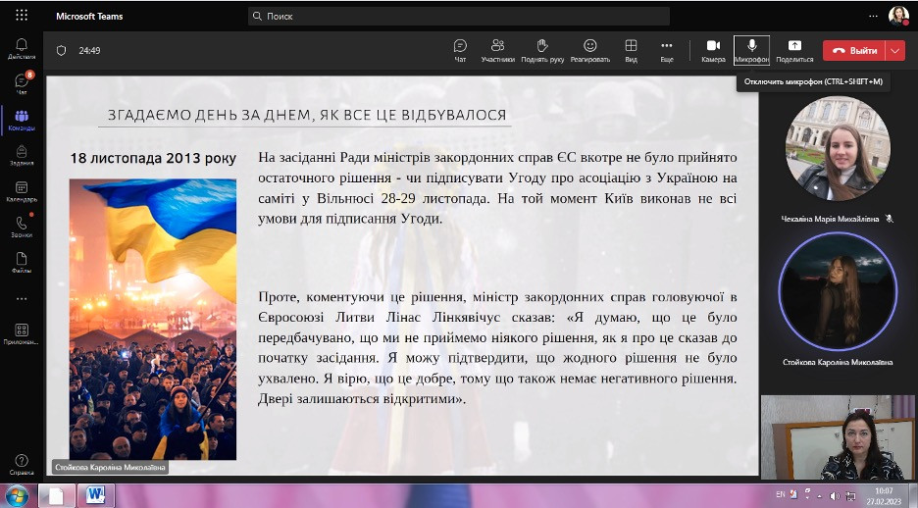Open Calls (Звонки) in the sidebar
This screenshot has width=918, height=508.
pyautogui.click(x=22, y=228)
